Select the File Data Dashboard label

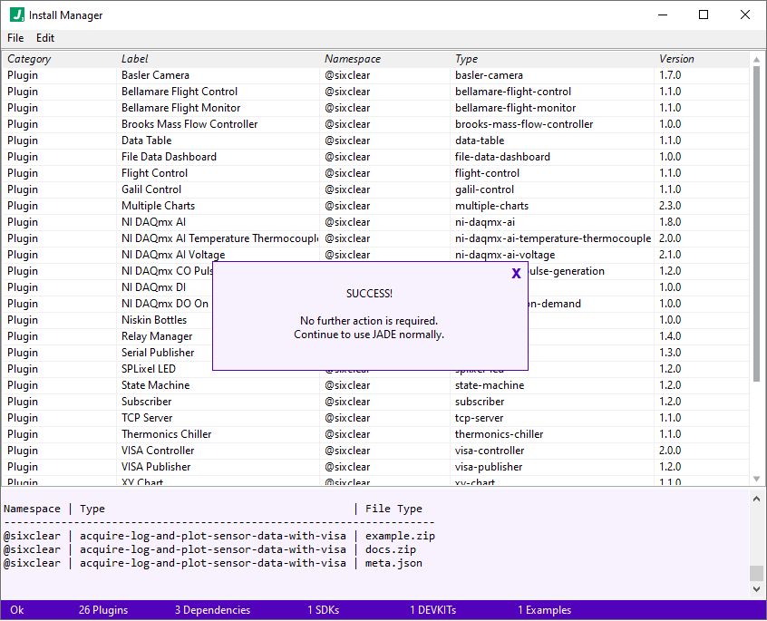(169, 157)
